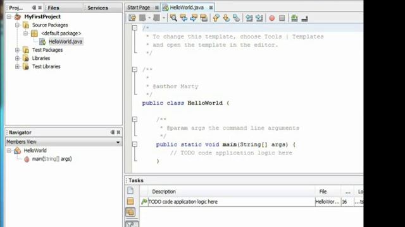
Task: Click the Find Selection magnifier icon
Action: (x=173, y=18)
